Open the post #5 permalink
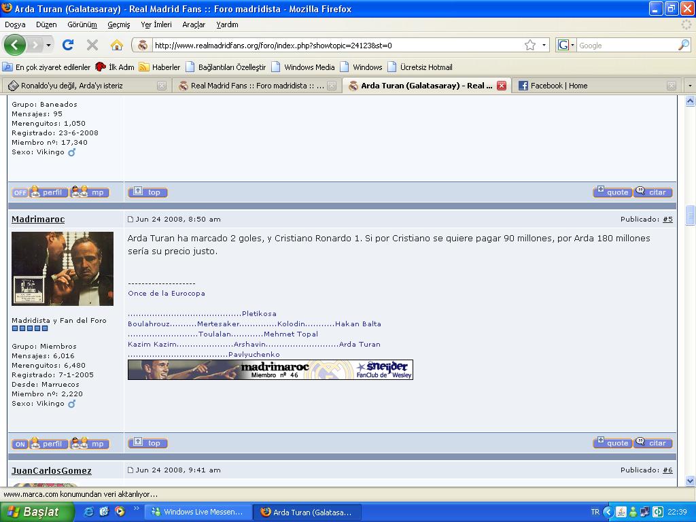Viewport: 696px width, 522px height. click(667, 220)
